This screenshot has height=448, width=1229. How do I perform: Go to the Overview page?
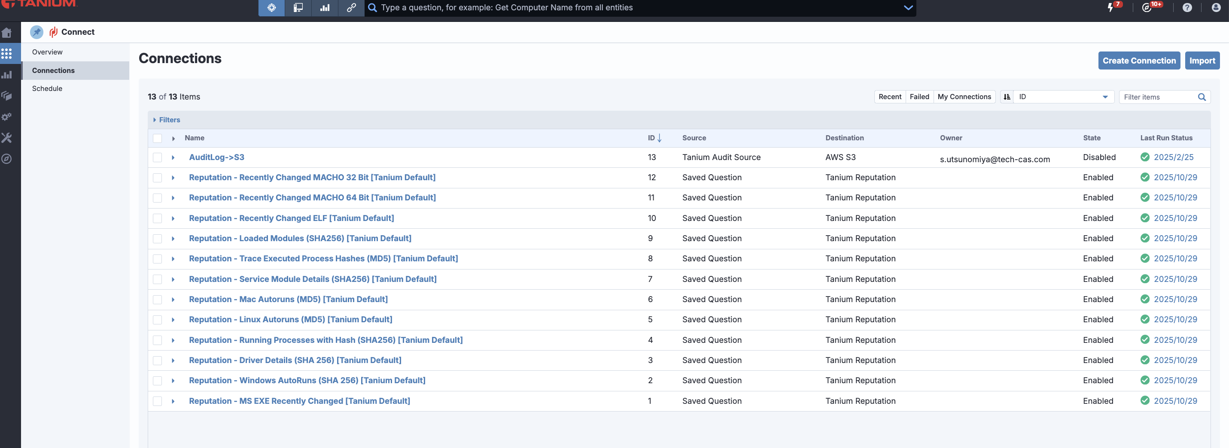47,52
